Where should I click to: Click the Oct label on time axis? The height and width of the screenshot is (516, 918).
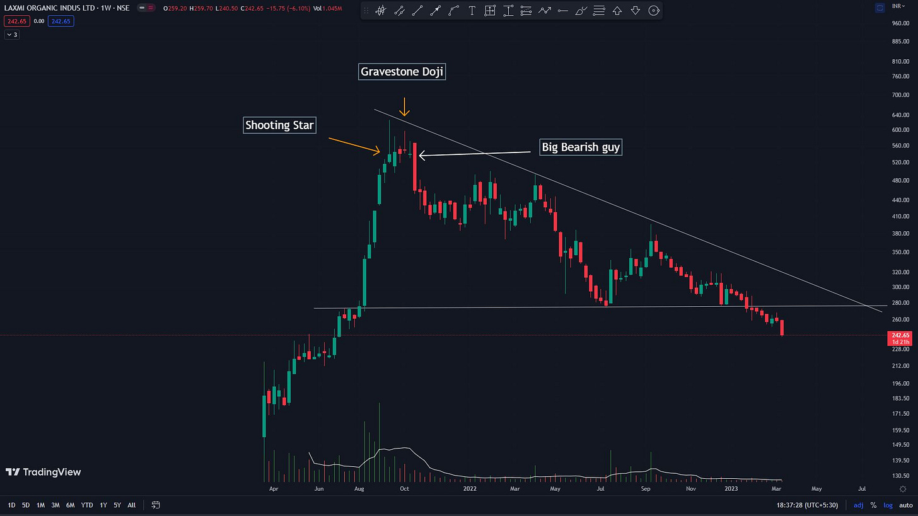(405, 488)
